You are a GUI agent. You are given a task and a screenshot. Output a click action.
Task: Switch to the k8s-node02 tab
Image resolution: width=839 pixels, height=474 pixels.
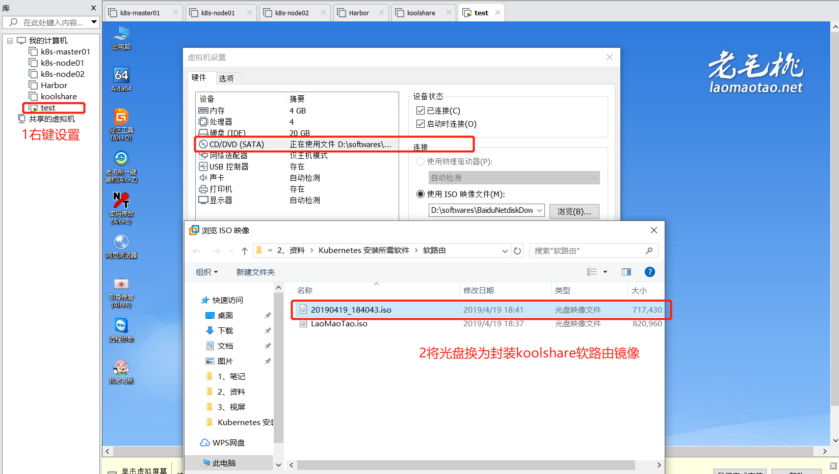click(295, 13)
